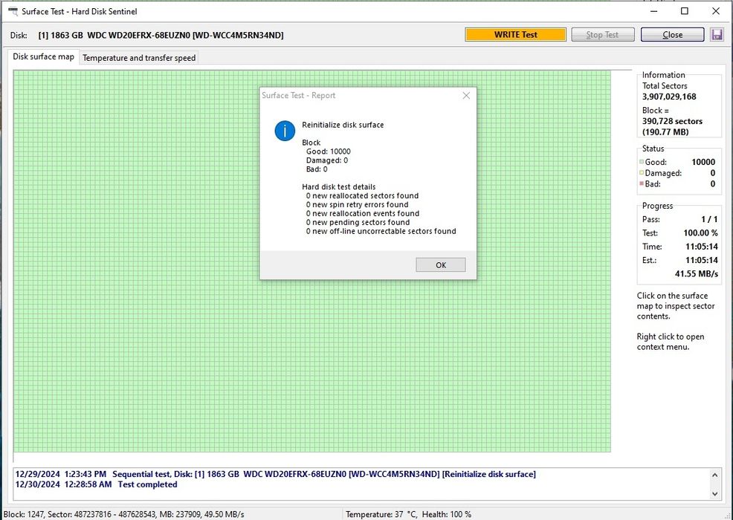Click the Bad status red swatch

coord(642,183)
